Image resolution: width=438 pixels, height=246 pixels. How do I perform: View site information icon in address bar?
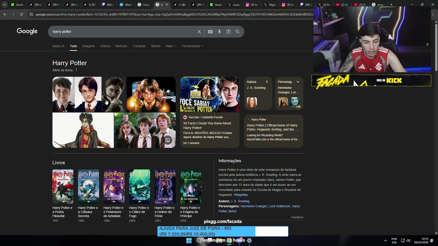[x=31, y=14]
